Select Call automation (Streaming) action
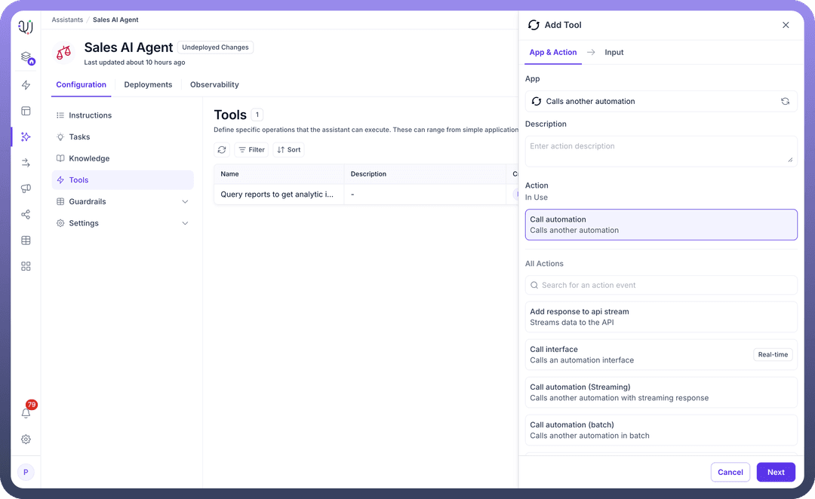 (x=660, y=392)
